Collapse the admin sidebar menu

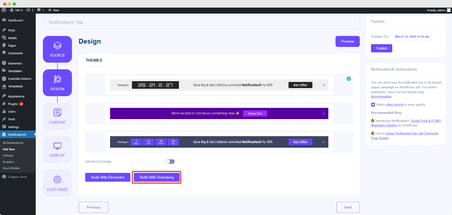pos(15,177)
